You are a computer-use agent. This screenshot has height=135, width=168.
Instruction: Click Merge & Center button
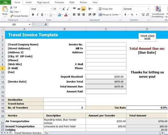tap(108, 15)
